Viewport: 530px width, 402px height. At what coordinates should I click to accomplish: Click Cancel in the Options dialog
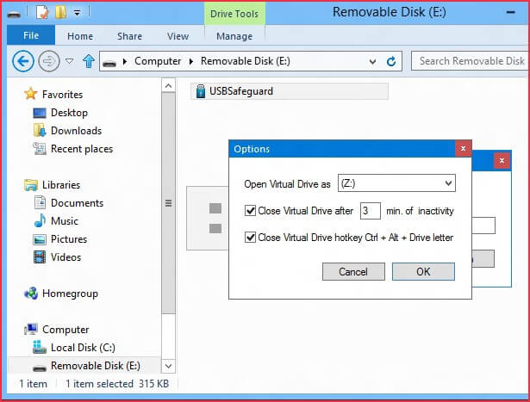353,272
